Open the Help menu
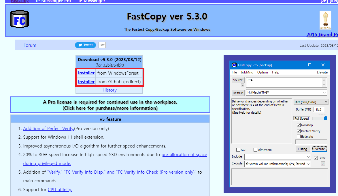 [275, 72]
